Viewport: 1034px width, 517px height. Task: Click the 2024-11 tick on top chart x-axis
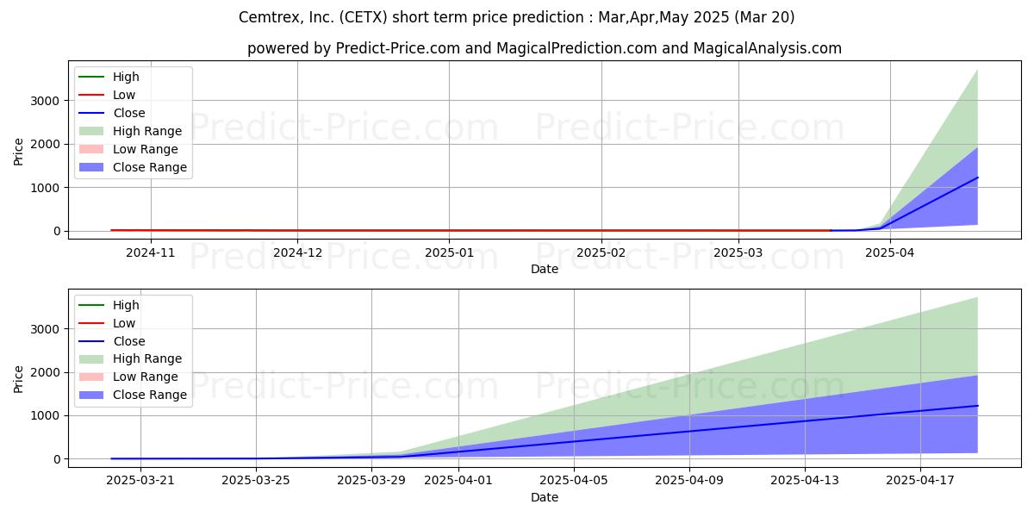(x=151, y=252)
